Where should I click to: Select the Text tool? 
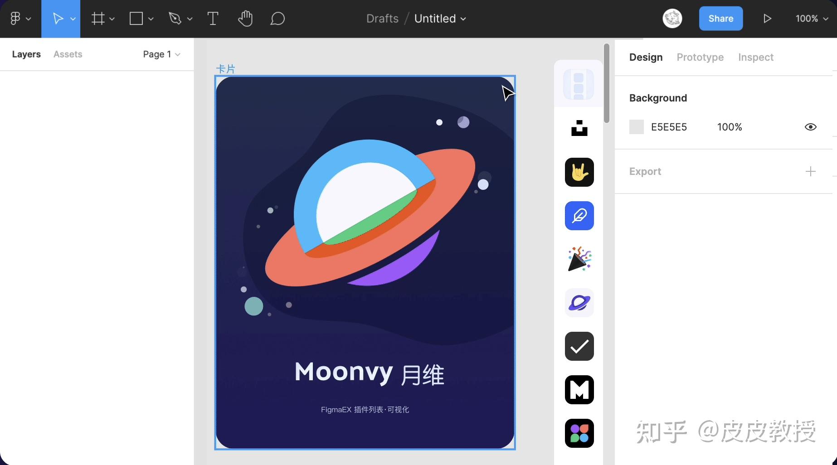click(x=213, y=19)
